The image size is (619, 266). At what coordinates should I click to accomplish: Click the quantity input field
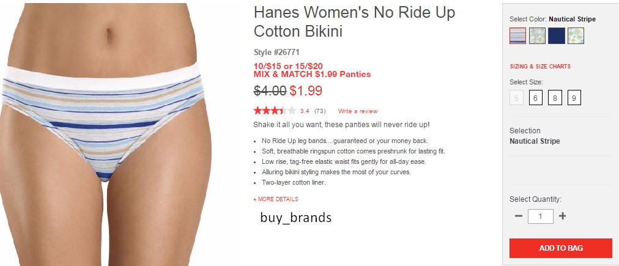pos(541,216)
